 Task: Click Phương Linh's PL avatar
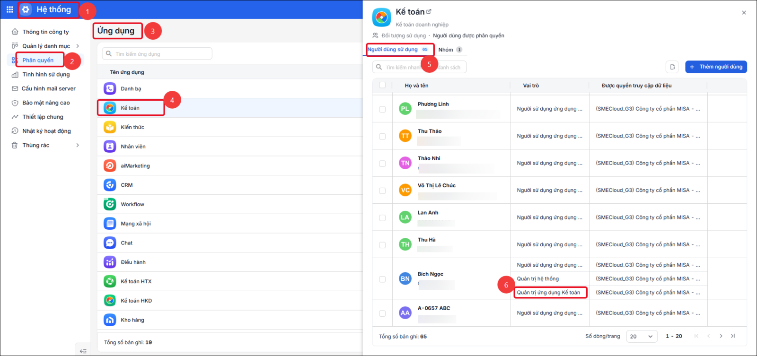point(405,109)
